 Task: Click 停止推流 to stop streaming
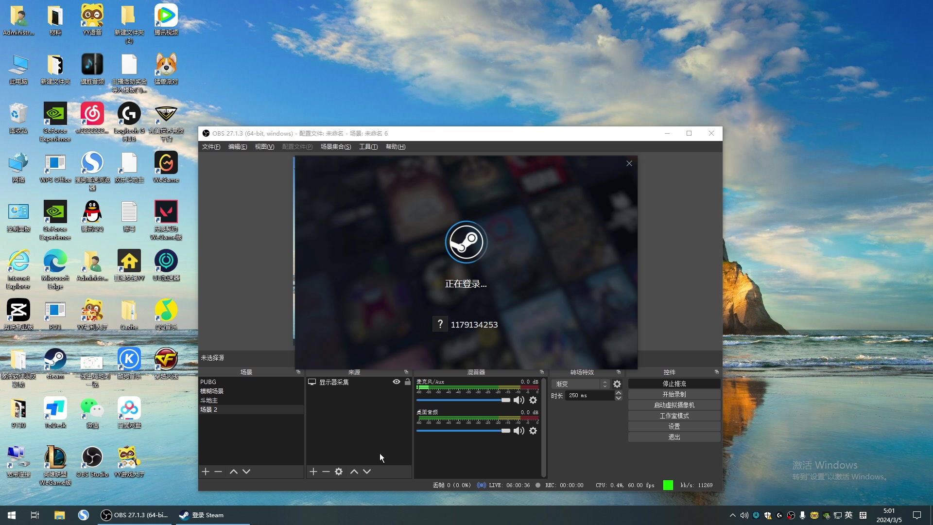tap(674, 384)
